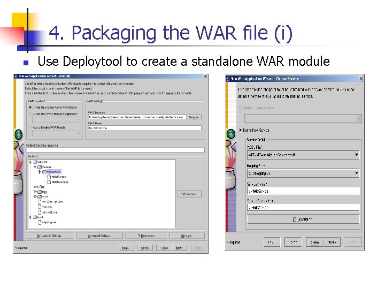The width and height of the screenshot is (385, 289).
Task: Click the build folder icon
Action: click(35, 217)
